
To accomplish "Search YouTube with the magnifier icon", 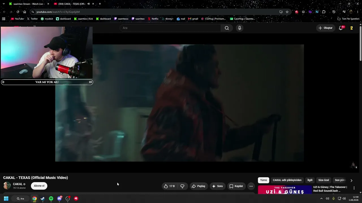I will [227, 28].
